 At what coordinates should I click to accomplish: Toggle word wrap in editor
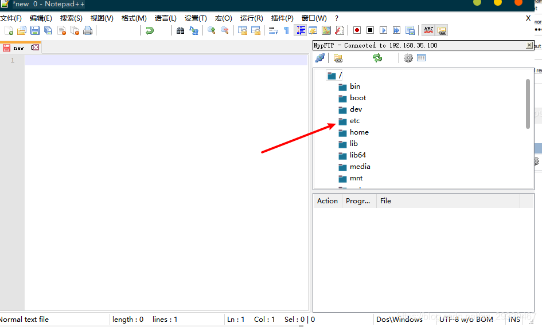click(274, 30)
